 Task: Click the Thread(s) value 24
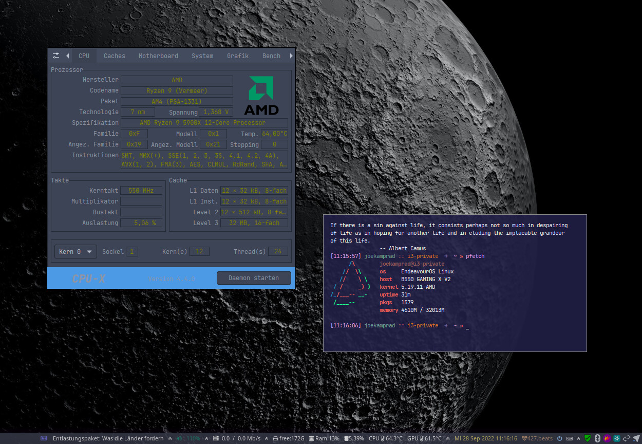(278, 251)
